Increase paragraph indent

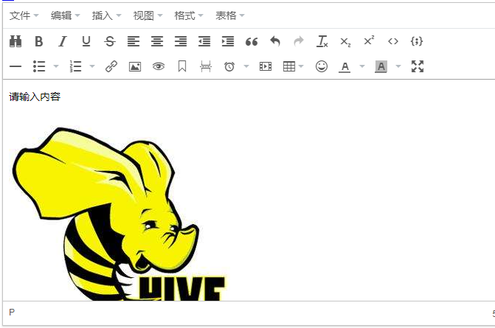(228, 41)
